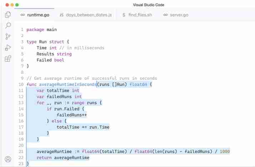Viewport: 255px width, 167px height.
Task: Select the runtime.go tab
Action: tap(35, 15)
